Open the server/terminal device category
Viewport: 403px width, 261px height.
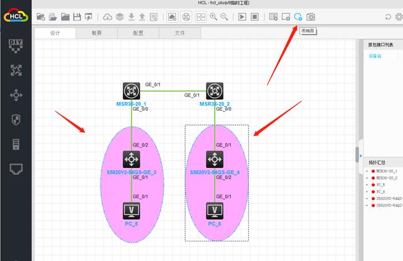pos(16,144)
